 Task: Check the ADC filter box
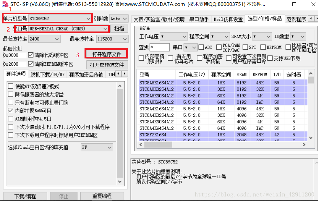201,47
